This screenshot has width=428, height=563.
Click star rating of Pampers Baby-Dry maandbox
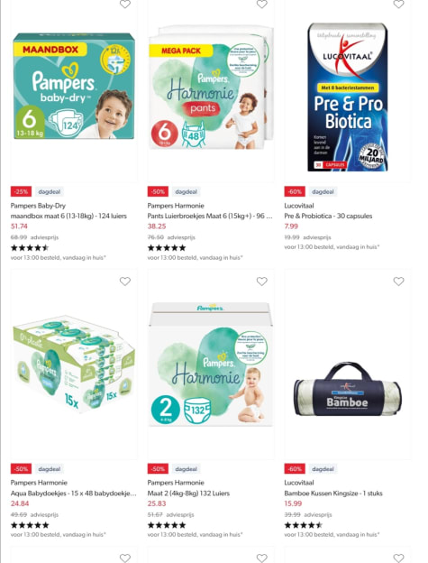click(x=30, y=248)
